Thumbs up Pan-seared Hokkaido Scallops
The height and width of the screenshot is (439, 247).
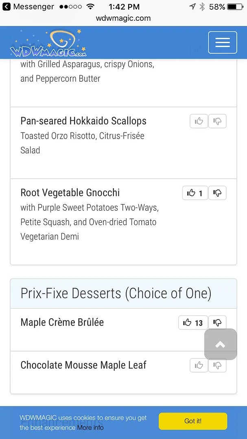(x=199, y=121)
